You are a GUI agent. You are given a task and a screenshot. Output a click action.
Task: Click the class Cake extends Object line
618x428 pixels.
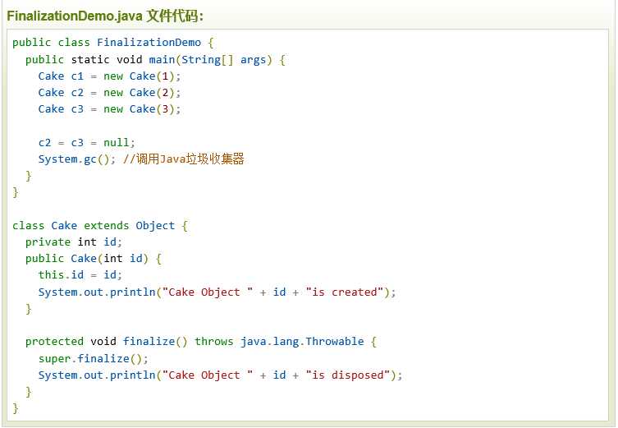pos(94,225)
